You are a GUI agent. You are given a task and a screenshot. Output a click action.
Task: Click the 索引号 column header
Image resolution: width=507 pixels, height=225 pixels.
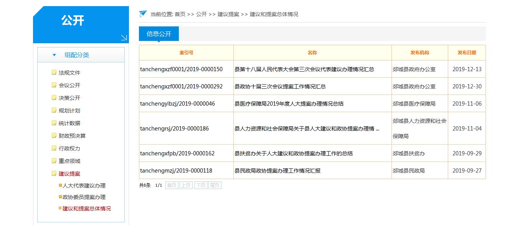coord(186,53)
